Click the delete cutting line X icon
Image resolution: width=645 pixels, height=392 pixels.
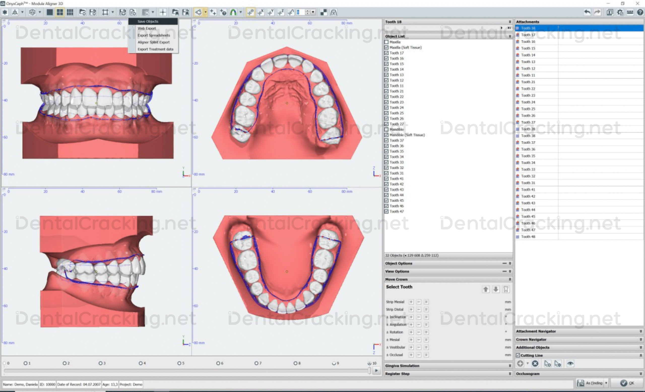click(535, 364)
